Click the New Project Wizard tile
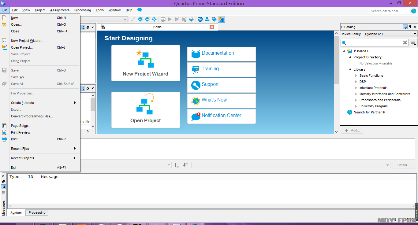The height and width of the screenshot is (225, 418). (146, 63)
